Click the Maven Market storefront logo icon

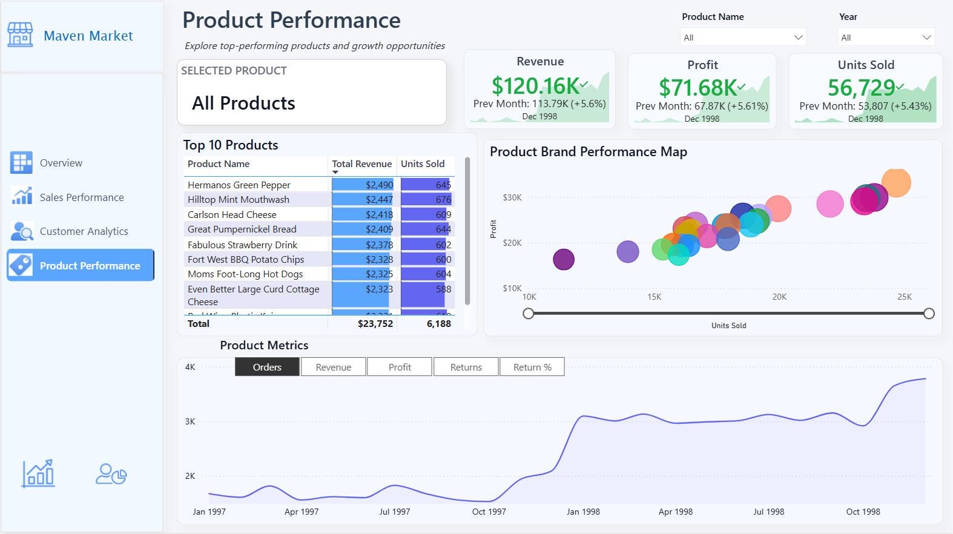(20, 35)
